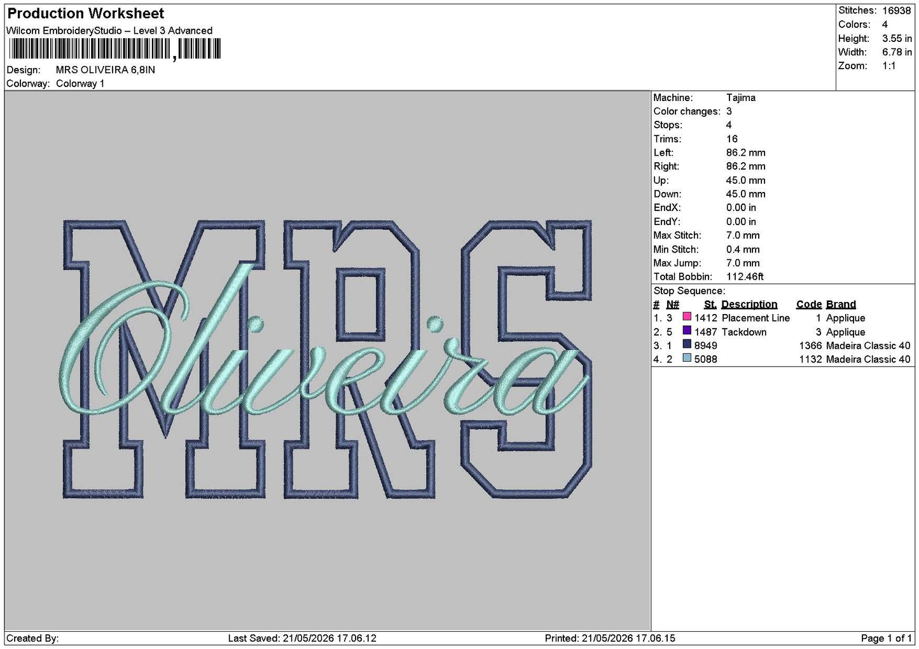This screenshot has height=649, width=919.
Task: Click the 'Stop Sequence:' heading
Action: pyautogui.click(x=689, y=291)
